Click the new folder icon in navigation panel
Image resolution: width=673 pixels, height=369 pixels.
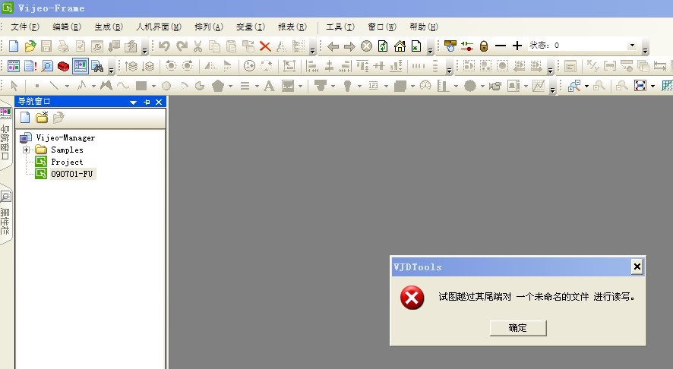(42, 118)
